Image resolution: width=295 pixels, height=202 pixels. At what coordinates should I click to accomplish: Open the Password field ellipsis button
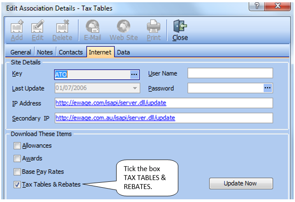click(268, 88)
